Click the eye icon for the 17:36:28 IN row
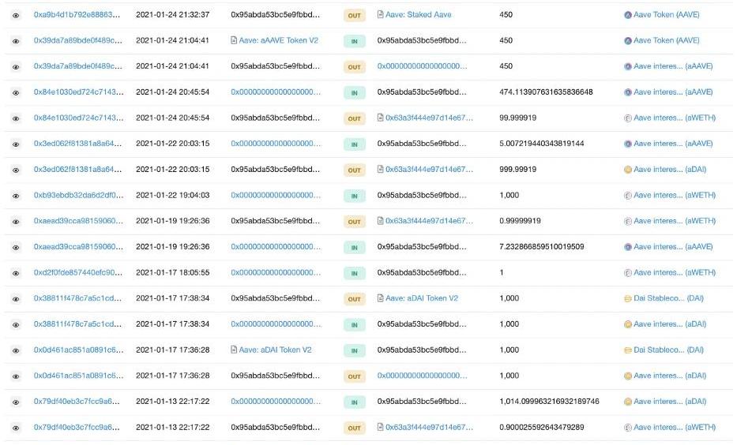The height and width of the screenshot is (445, 737). (x=16, y=350)
